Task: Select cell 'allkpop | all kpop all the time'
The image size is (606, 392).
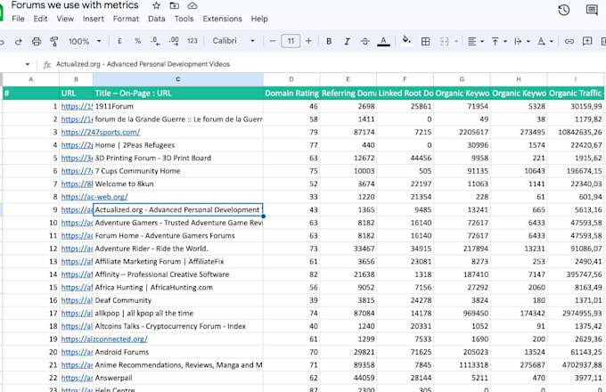Action: coord(177,314)
